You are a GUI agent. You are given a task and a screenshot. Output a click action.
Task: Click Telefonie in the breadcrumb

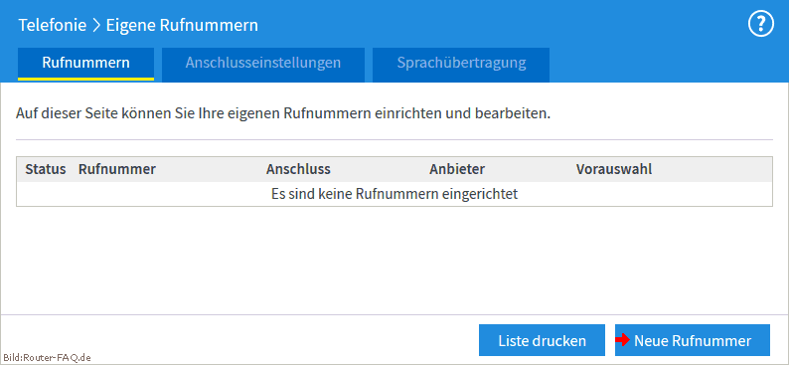click(53, 25)
